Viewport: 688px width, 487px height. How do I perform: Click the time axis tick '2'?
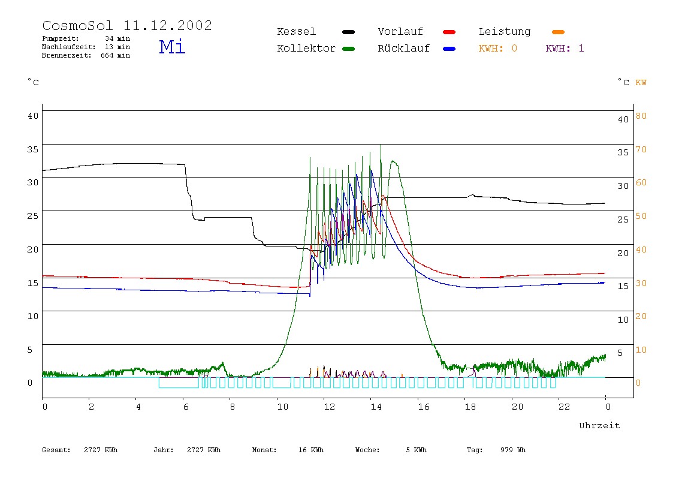coord(91,407)
